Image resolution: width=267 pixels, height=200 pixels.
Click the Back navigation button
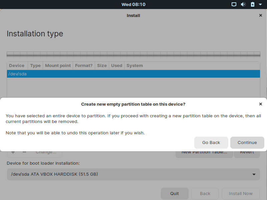click(x=205, y=194)
